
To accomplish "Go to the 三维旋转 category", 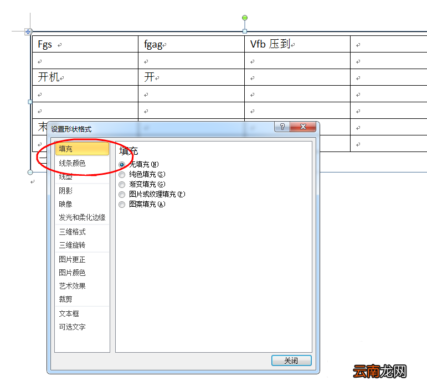I will tap(82, 245).
